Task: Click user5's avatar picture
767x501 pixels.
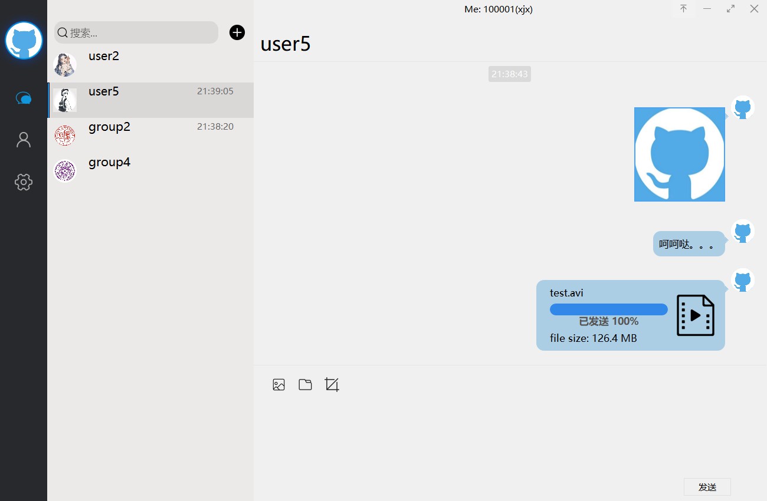Action: click(65, 100)
